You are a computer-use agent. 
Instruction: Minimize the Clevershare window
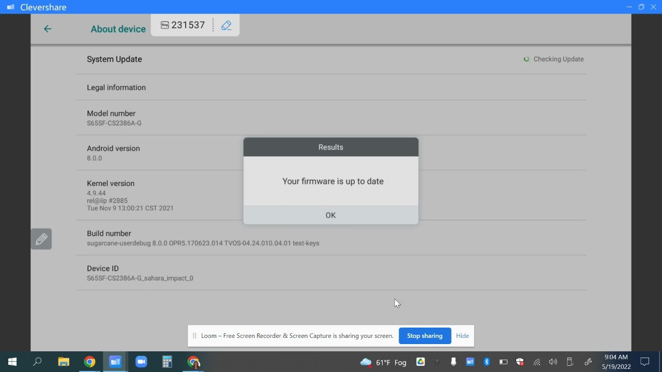tap(629, 7)
